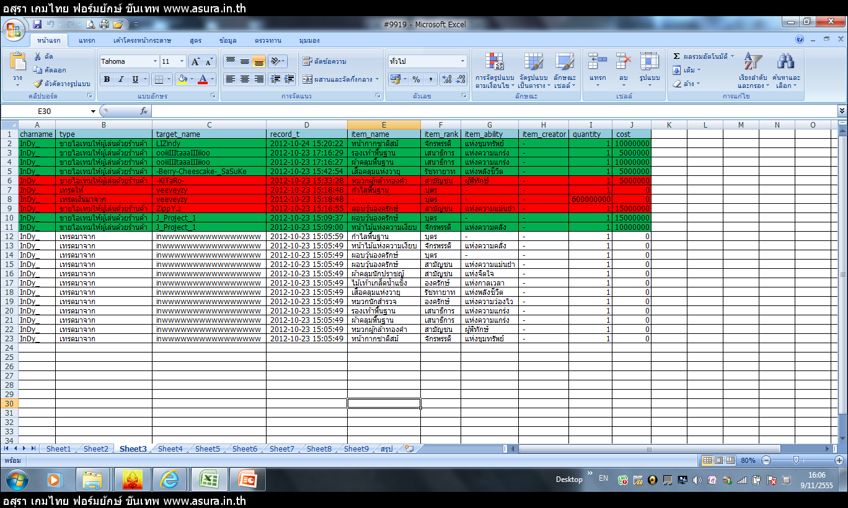Toggle Underline formatting
This screenshot has height=508, width=848.
135,79
